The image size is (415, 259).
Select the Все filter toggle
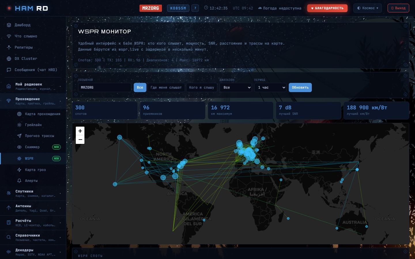click(x=140, y=87)
